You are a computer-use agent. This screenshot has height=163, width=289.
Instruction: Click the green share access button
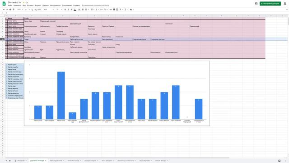(x=270, y=4)
